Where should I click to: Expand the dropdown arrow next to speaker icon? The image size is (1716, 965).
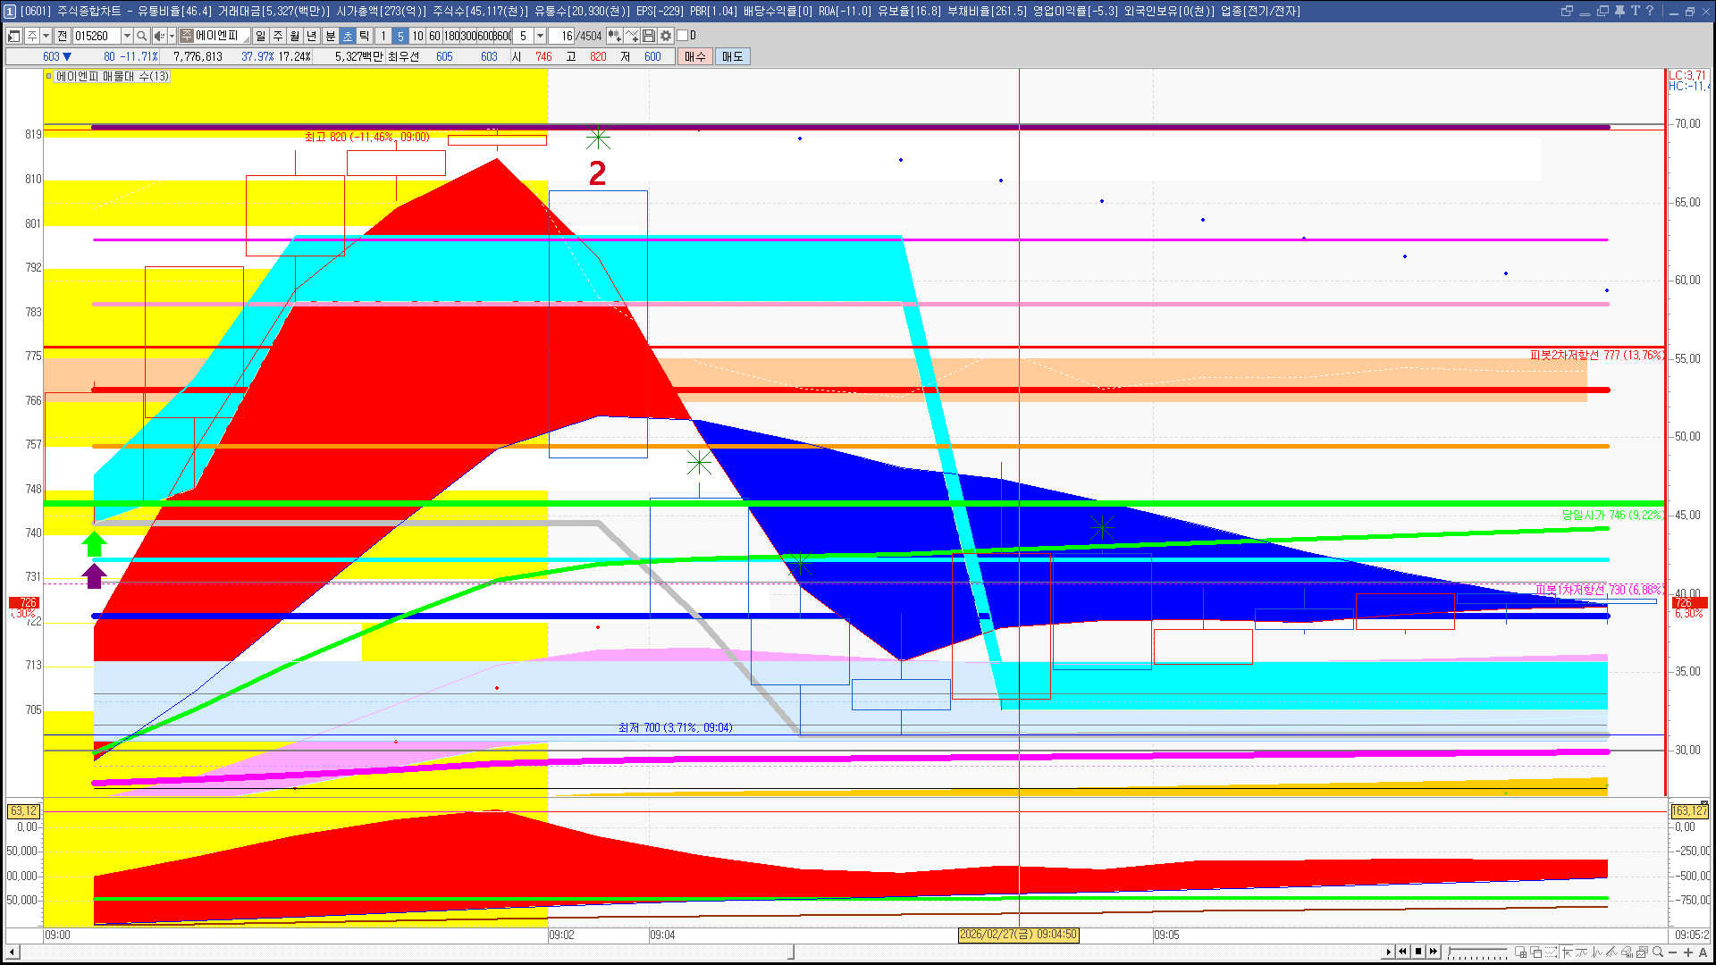[x=172, y=36]
